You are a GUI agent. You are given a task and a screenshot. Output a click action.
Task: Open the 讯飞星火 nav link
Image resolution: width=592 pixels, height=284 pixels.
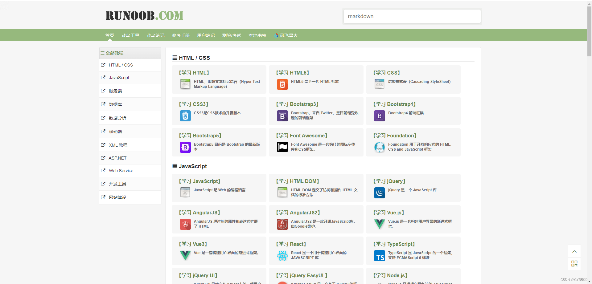pyautogui.click(x=286, y=35)
